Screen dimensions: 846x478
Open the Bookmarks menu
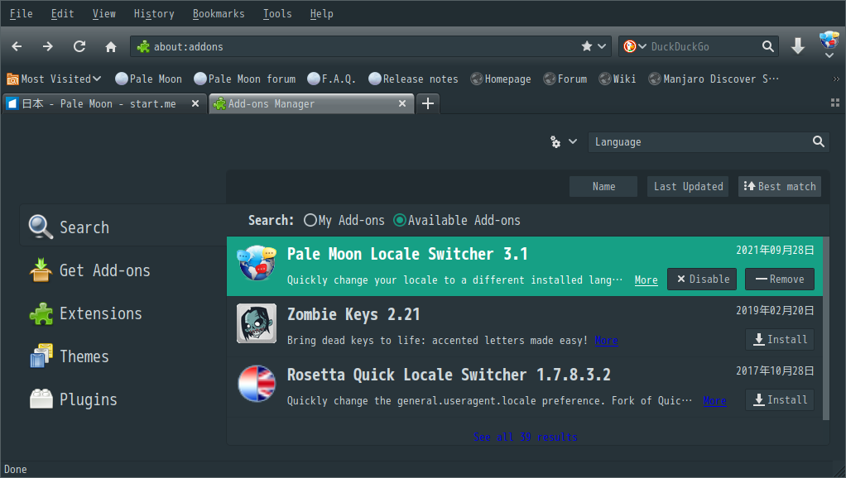219,13
